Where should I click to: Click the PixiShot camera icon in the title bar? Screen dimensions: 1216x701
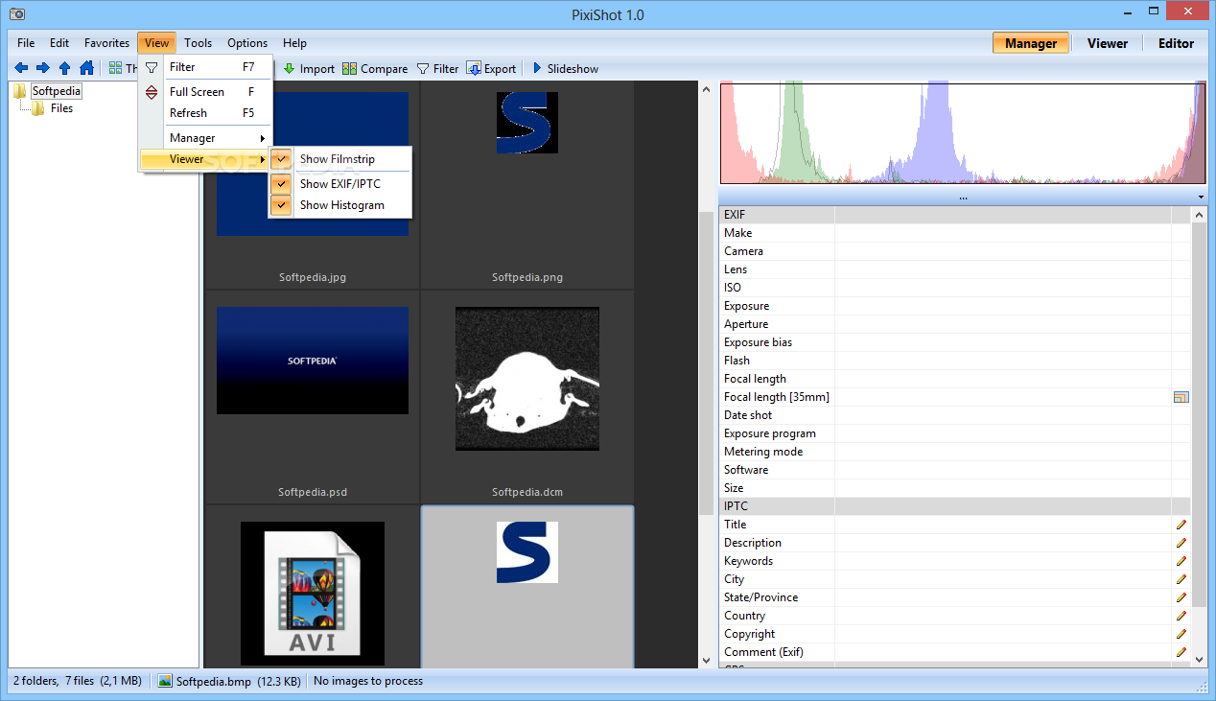tap(17, 14)
